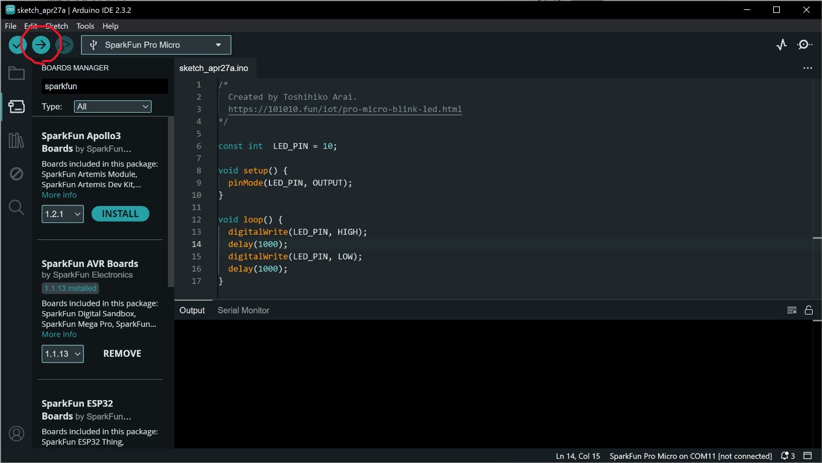
Task: Click the void loop() line
Action: click(251, 219)
